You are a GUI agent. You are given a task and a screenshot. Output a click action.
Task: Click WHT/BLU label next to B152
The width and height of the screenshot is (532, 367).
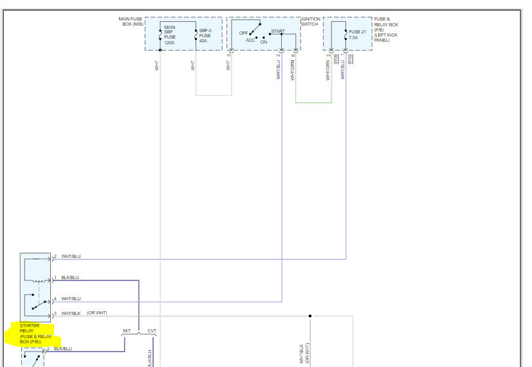click(x=342, y=70)
